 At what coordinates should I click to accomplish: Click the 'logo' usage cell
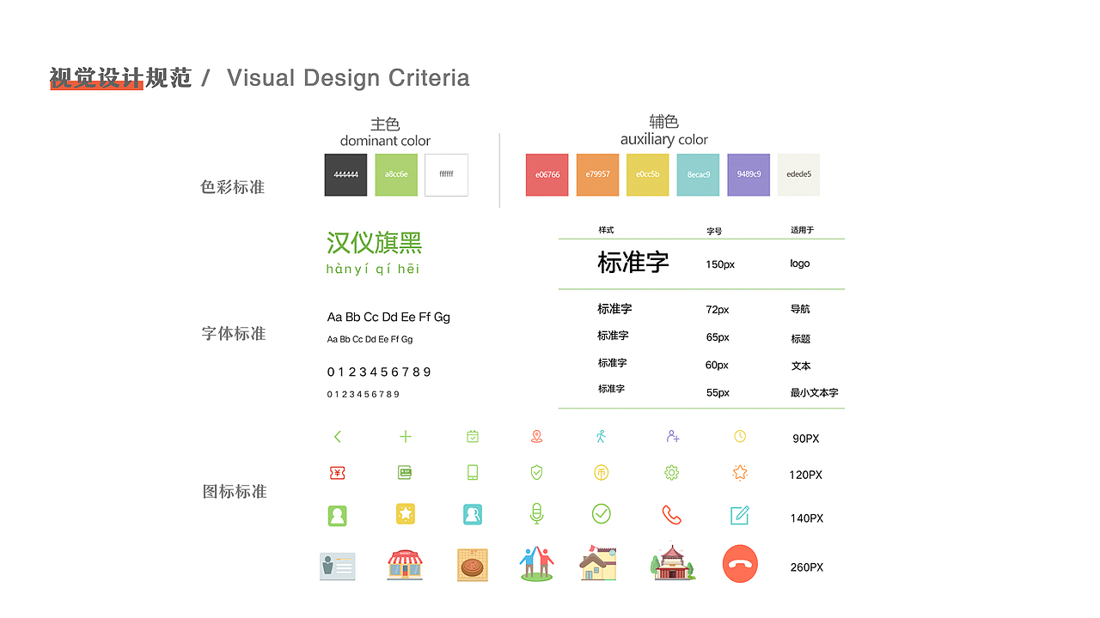(x=800, y=264)
